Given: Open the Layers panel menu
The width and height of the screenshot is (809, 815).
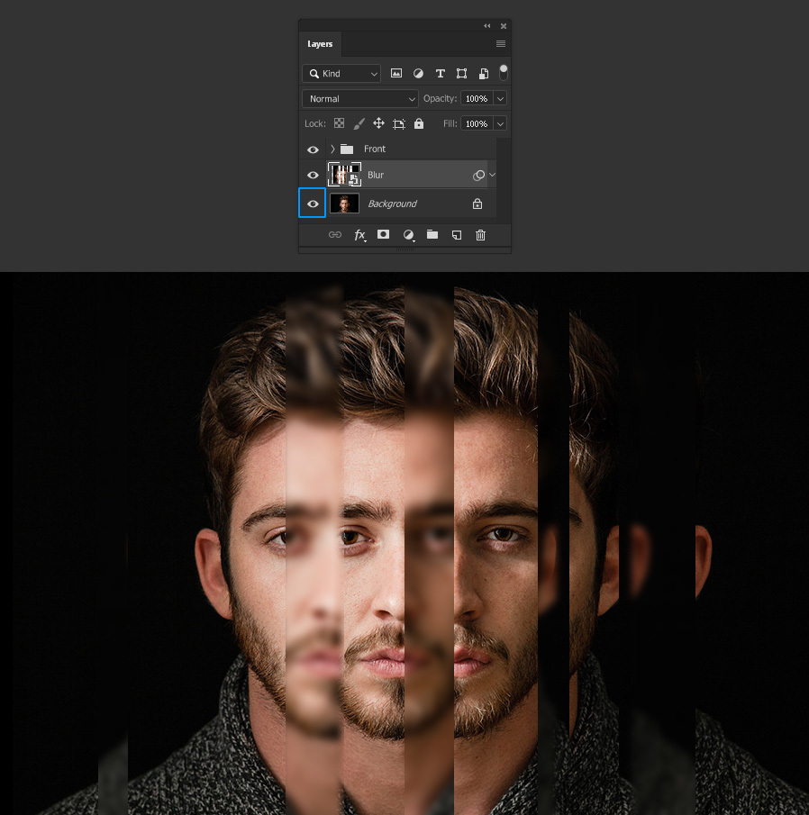Looking at the screenshot, I should [501, 43].
